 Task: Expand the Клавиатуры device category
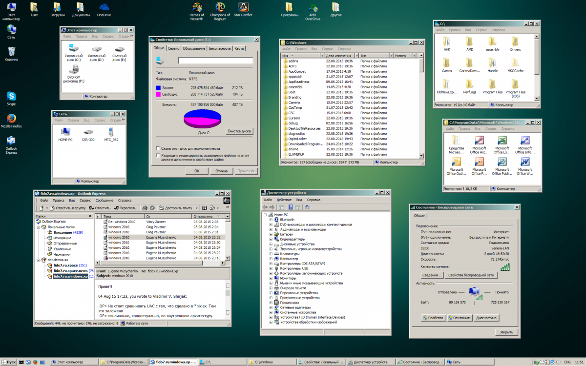coord(271,254)
